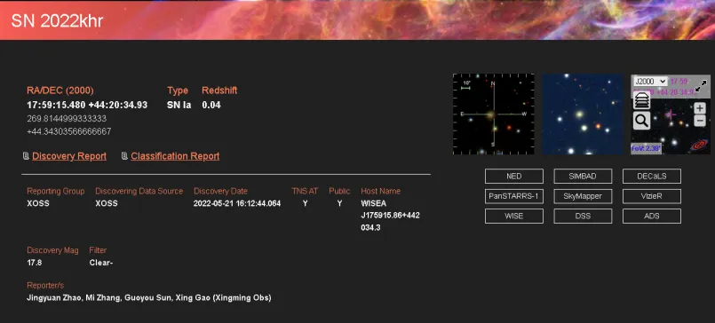Expand sky viewer with fullscreen arrows

click(701, 85)
